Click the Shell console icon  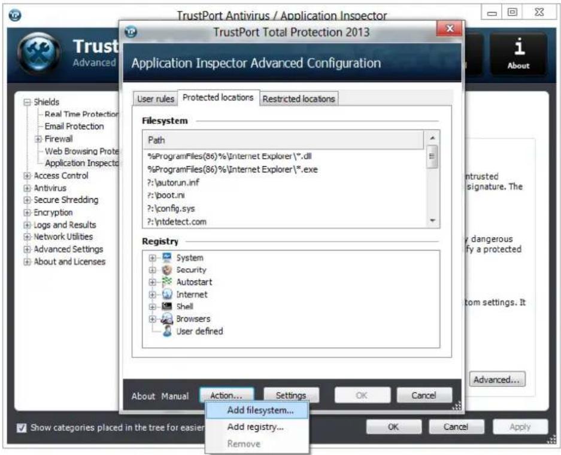(x=166, y=306)
